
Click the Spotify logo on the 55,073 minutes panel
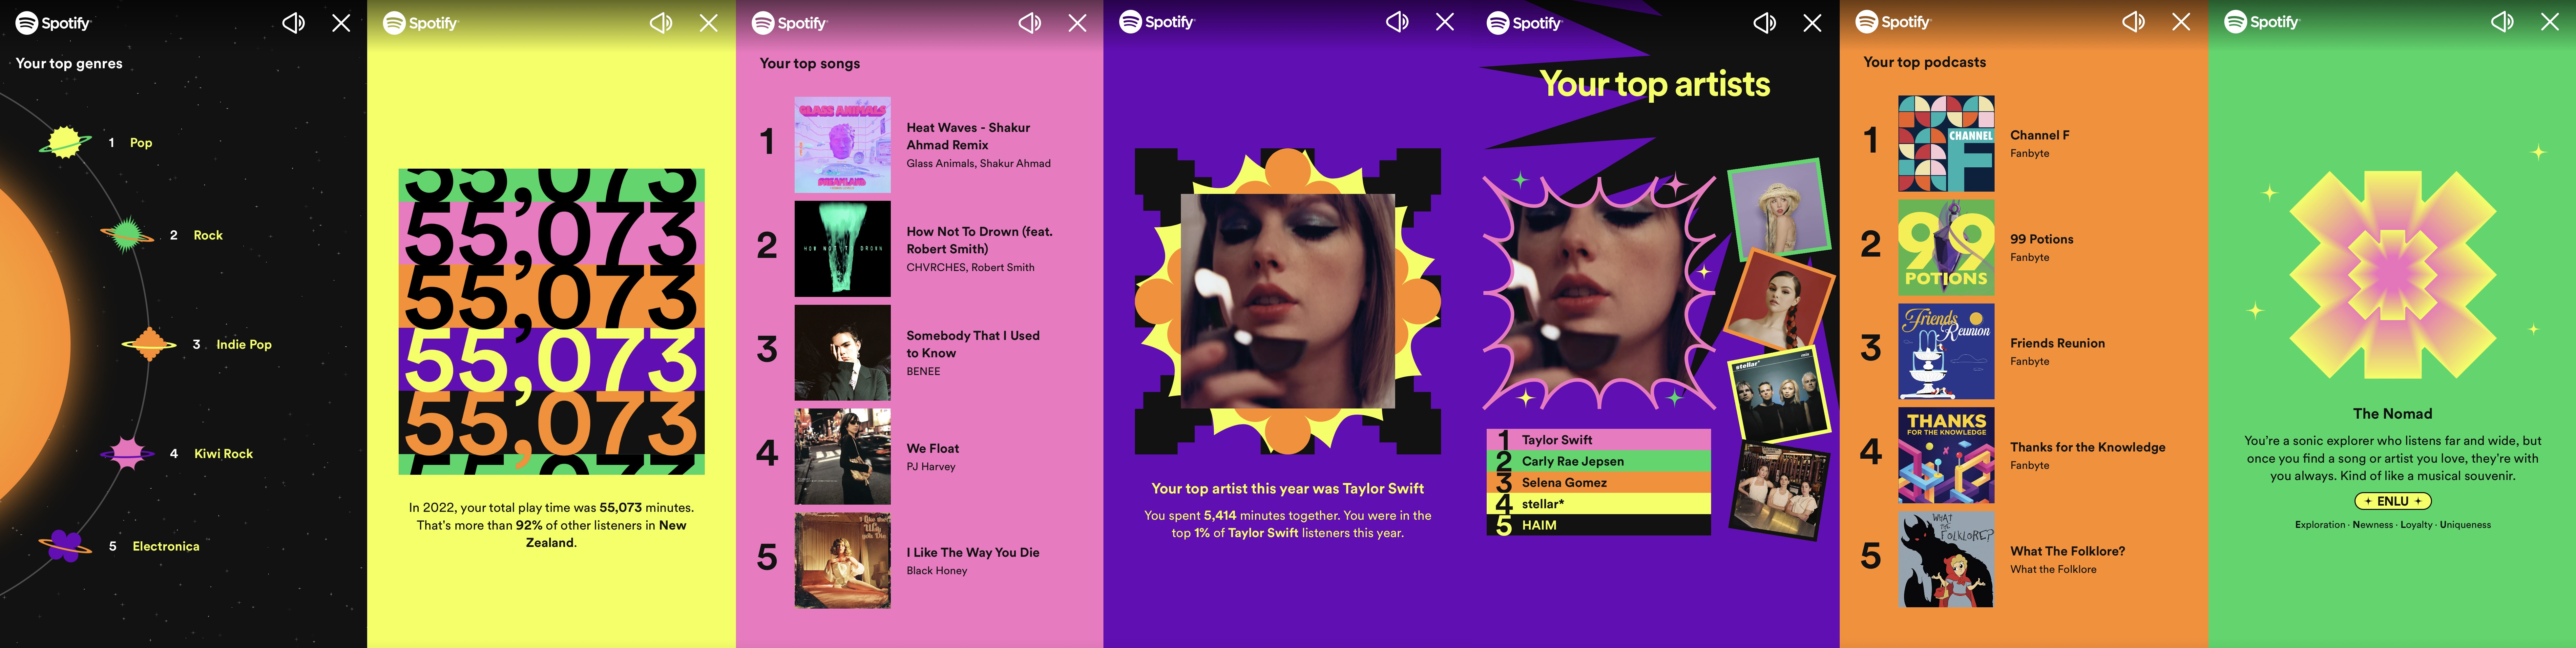click(421, 23)
